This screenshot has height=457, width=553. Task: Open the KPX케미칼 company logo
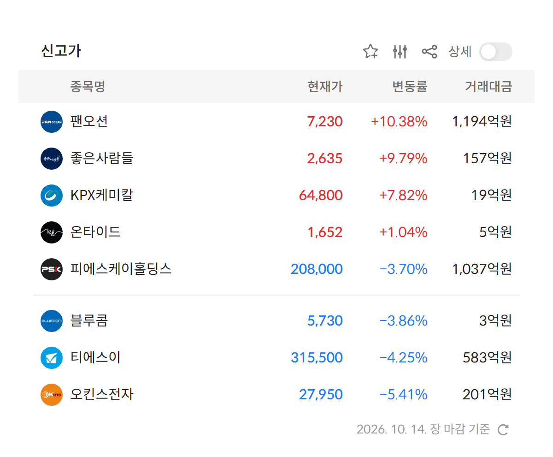pos(52,196)
